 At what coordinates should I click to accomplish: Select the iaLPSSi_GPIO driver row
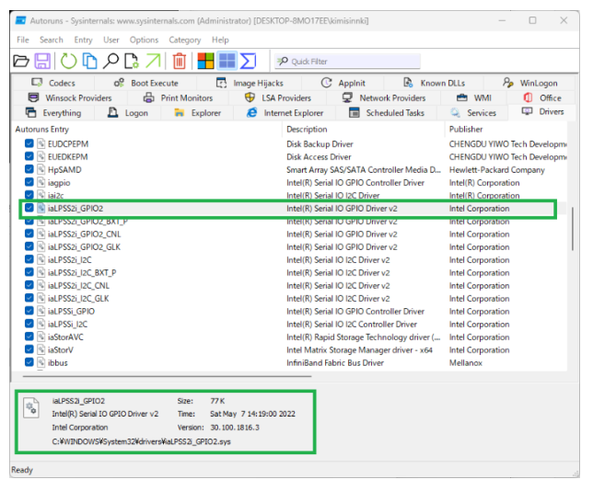pos(290,311)
